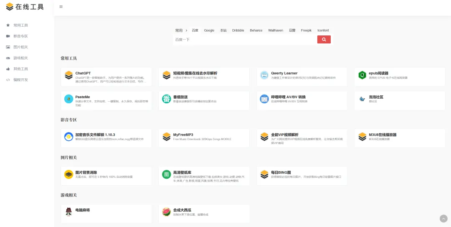The width and height of the screenshot is (451, 227).
Task: Click the 微社区 description text
Action: 373,101
